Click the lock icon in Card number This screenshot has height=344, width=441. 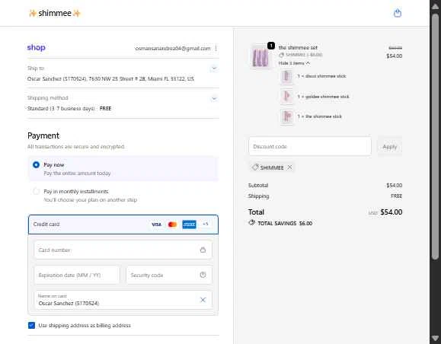coord(203,250)
